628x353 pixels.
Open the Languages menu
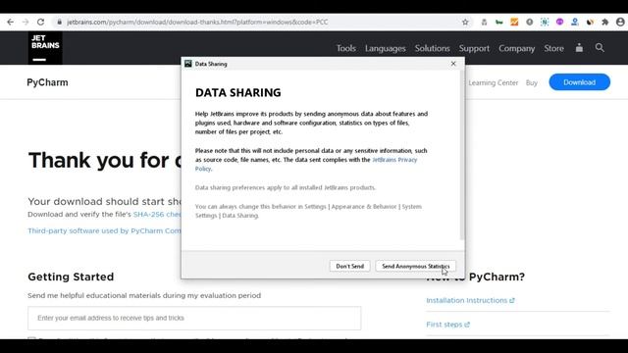(x=386, y=48)
